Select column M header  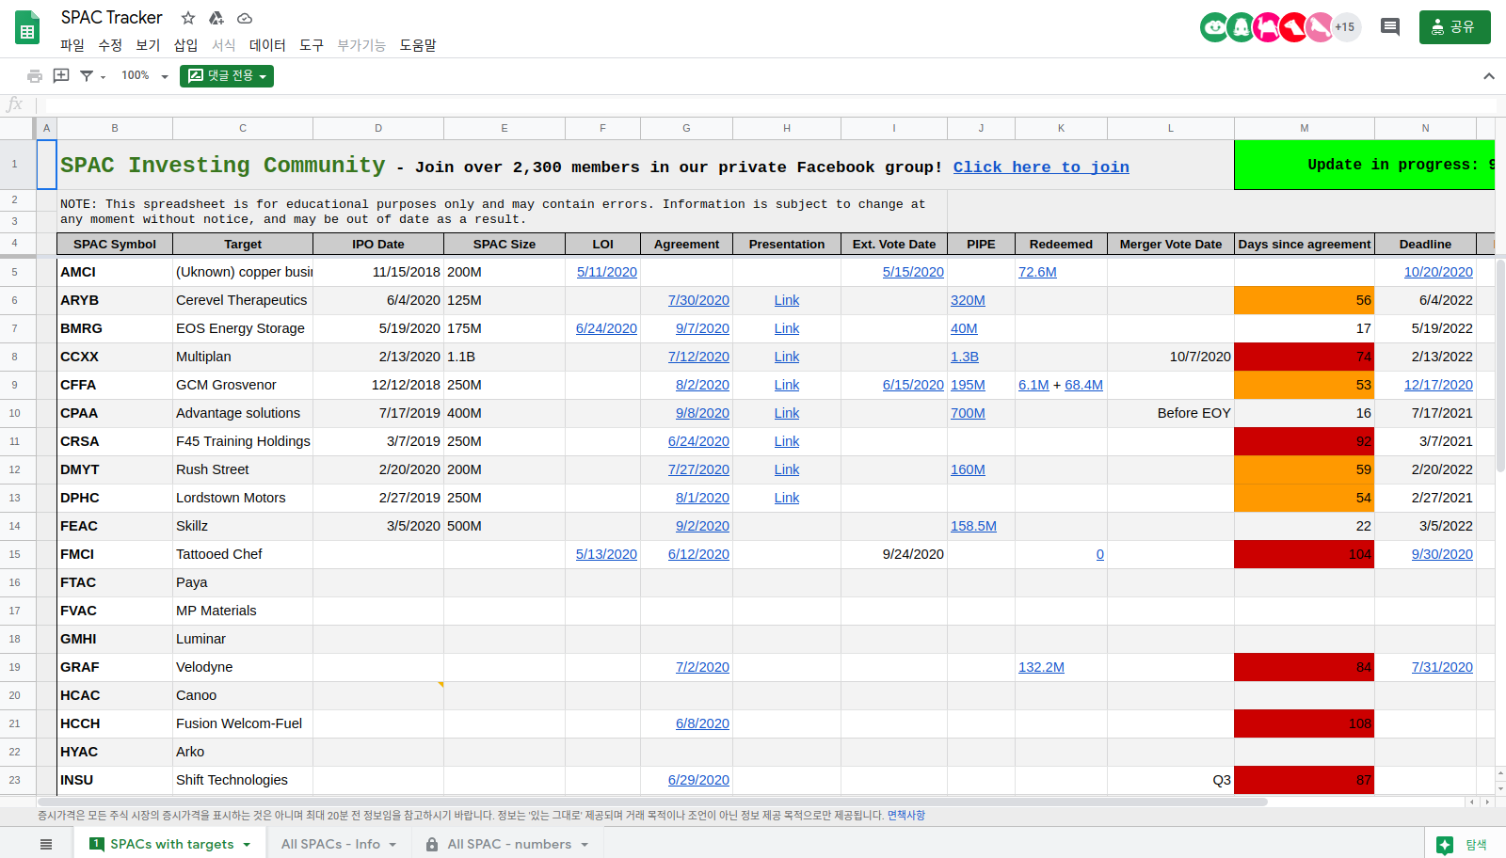(x=1305, y=128)
